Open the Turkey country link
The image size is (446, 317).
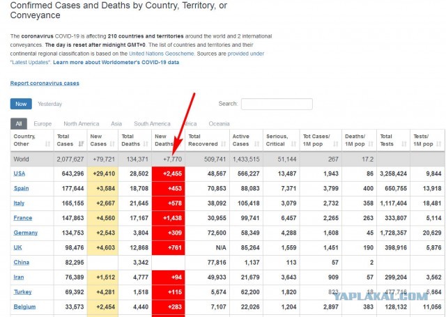pos(22,292)
